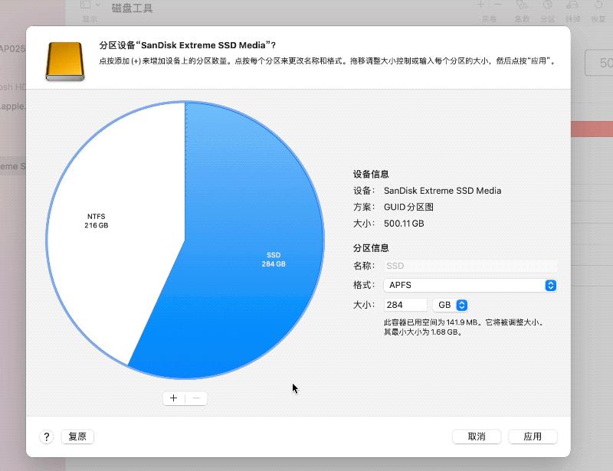
Task: Cancel the partition dialog with 取消
Action: coord(476,436)
